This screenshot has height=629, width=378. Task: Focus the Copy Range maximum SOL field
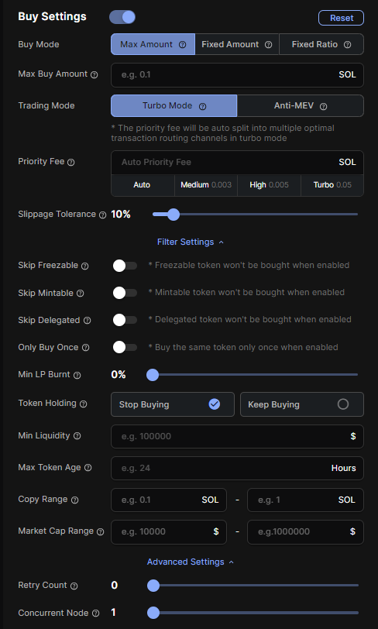(x=305, y=500)
